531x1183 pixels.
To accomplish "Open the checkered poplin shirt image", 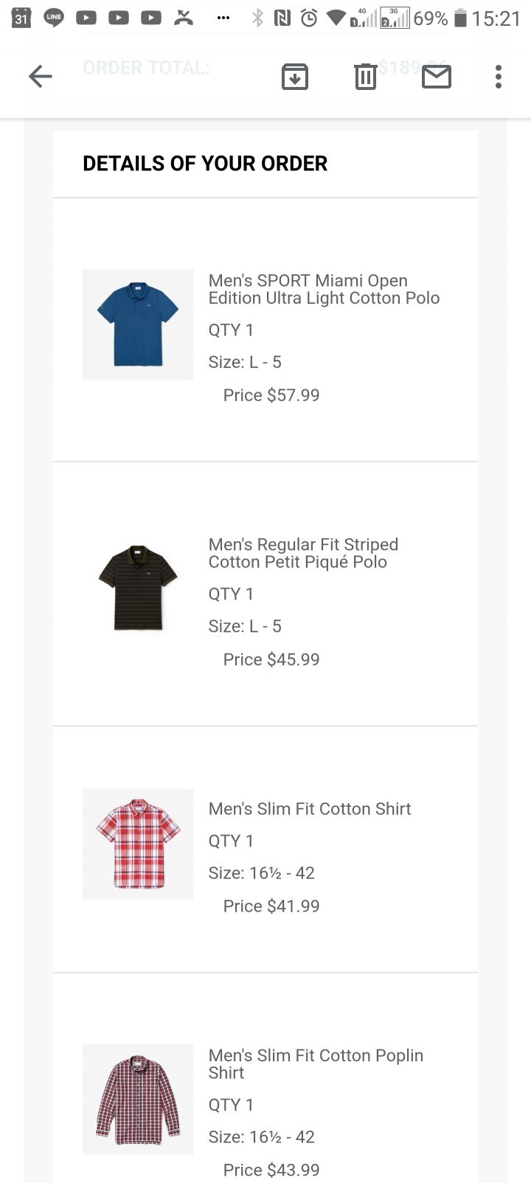I will pyautogui.click(x=138, y=1099).
